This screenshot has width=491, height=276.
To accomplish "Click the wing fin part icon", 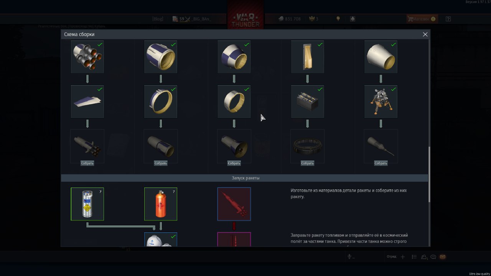I will pyautogui.click(x=87, y=102).
